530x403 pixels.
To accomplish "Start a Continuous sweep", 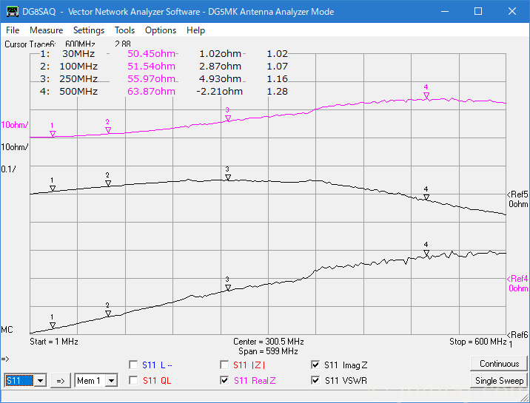I will click(x=499, y=364).
